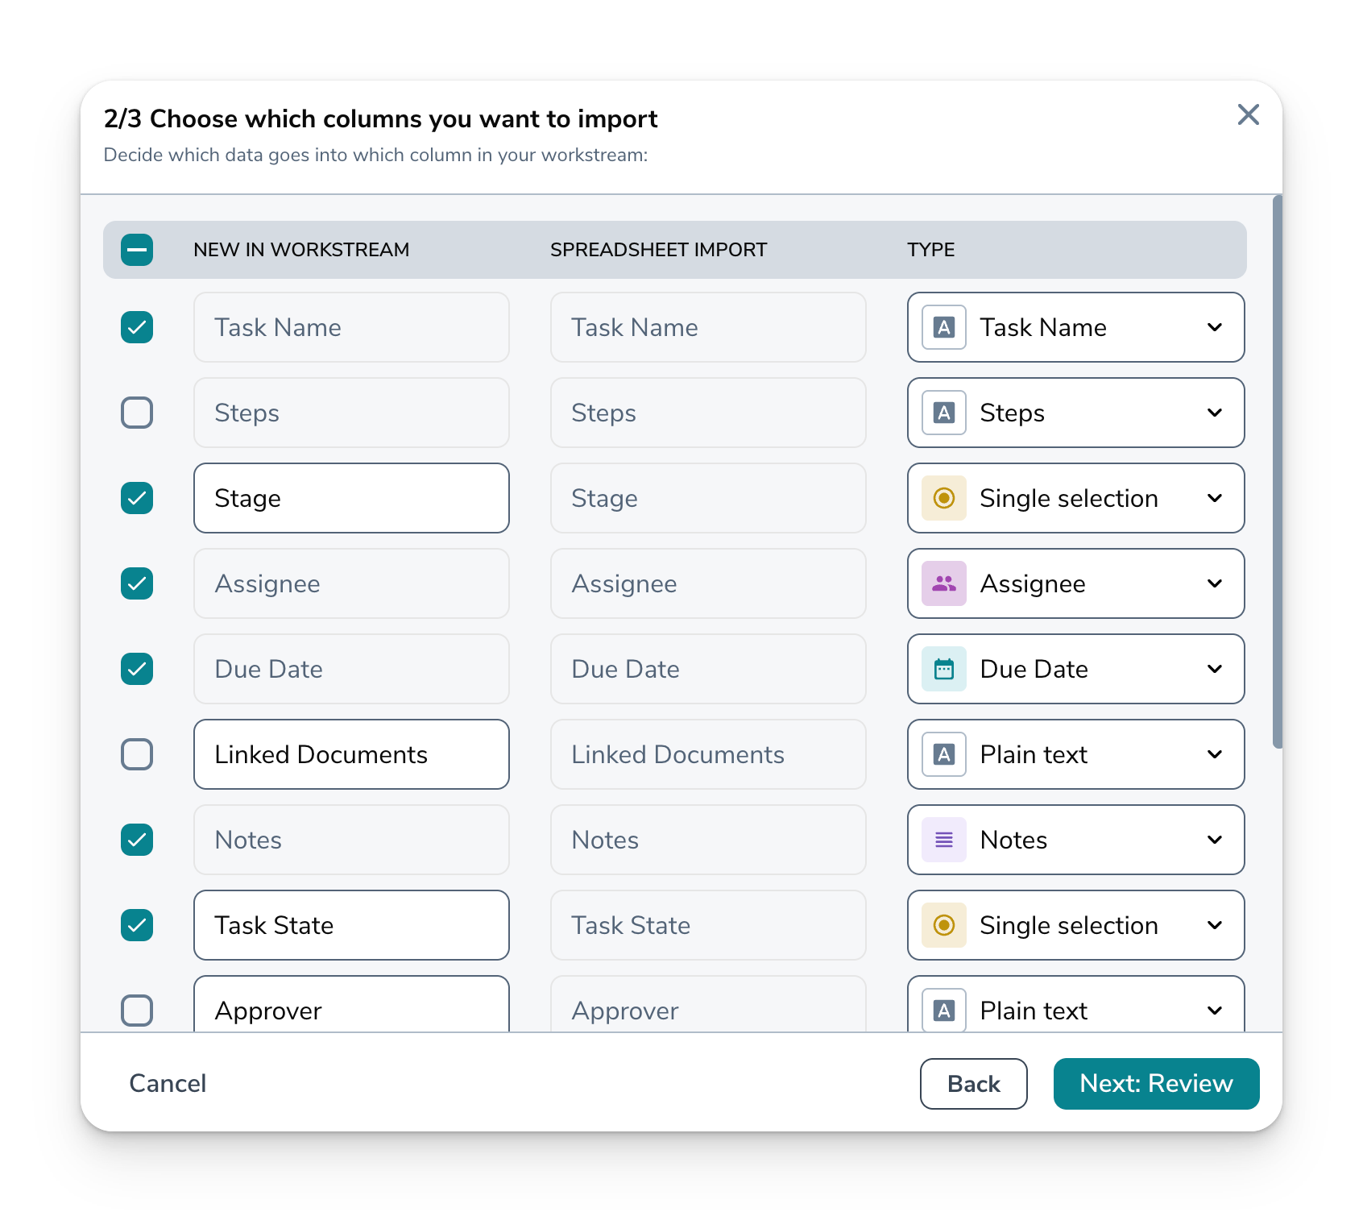The width and height of the screenshot is (1363, 1212).
Task: Click the purple people icon for Assignee type
Action: pyautogui.click(x=943, y=583)
